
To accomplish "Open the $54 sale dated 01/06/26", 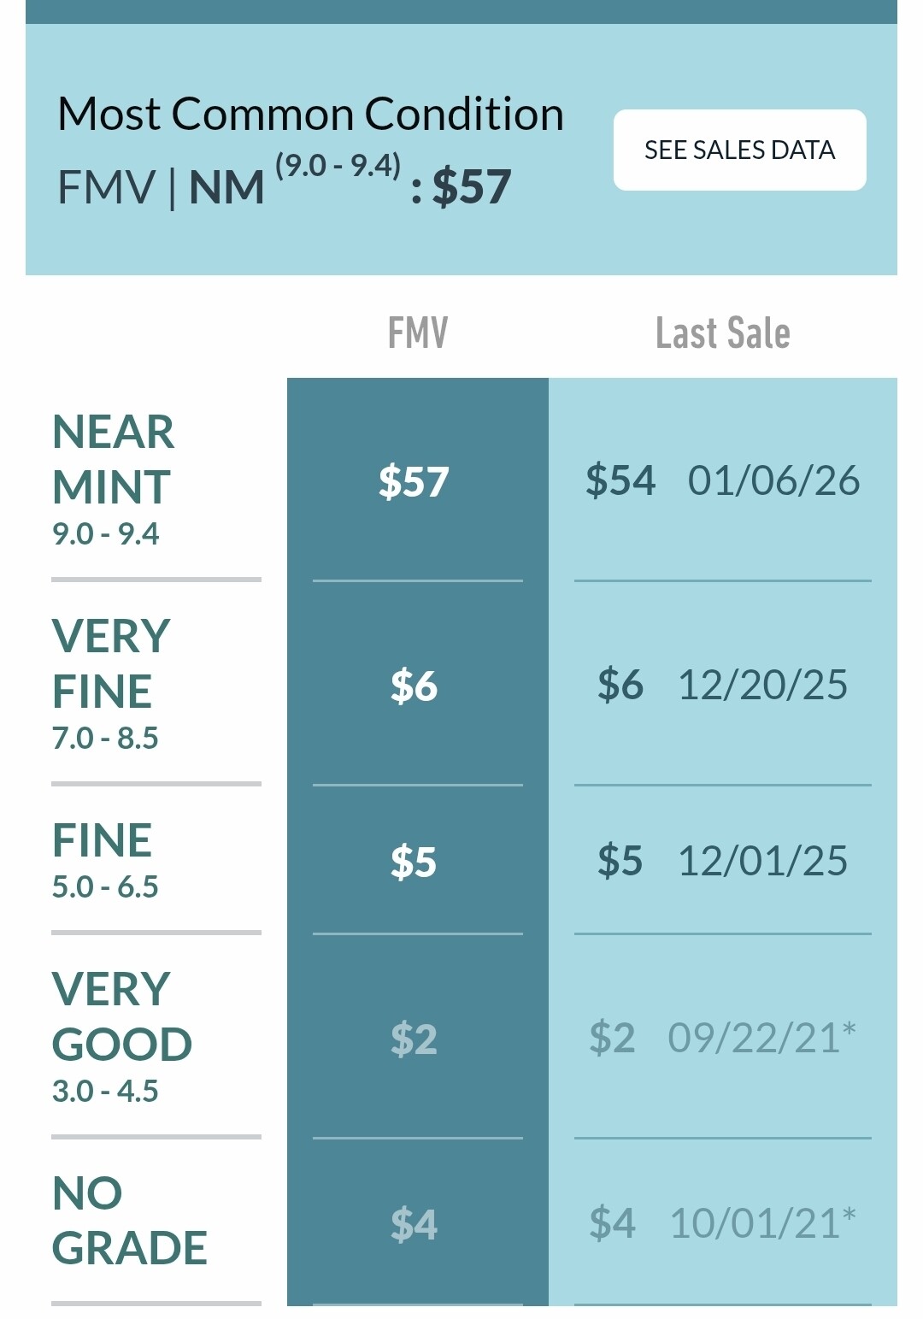I will (x=722, y=480).
